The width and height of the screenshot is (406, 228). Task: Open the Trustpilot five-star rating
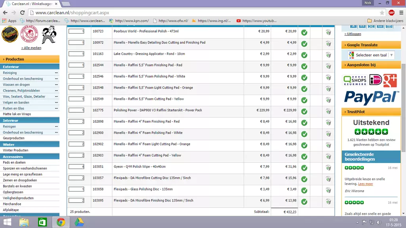coord(371,132)
